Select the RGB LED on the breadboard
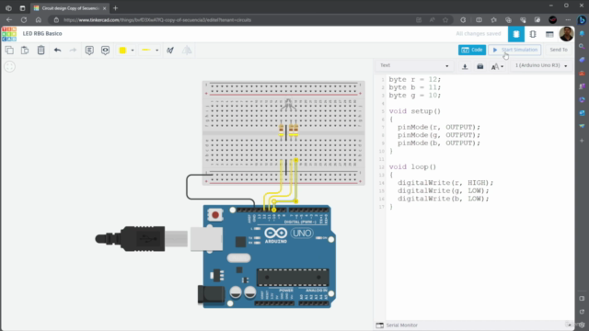 click(288, 105)
